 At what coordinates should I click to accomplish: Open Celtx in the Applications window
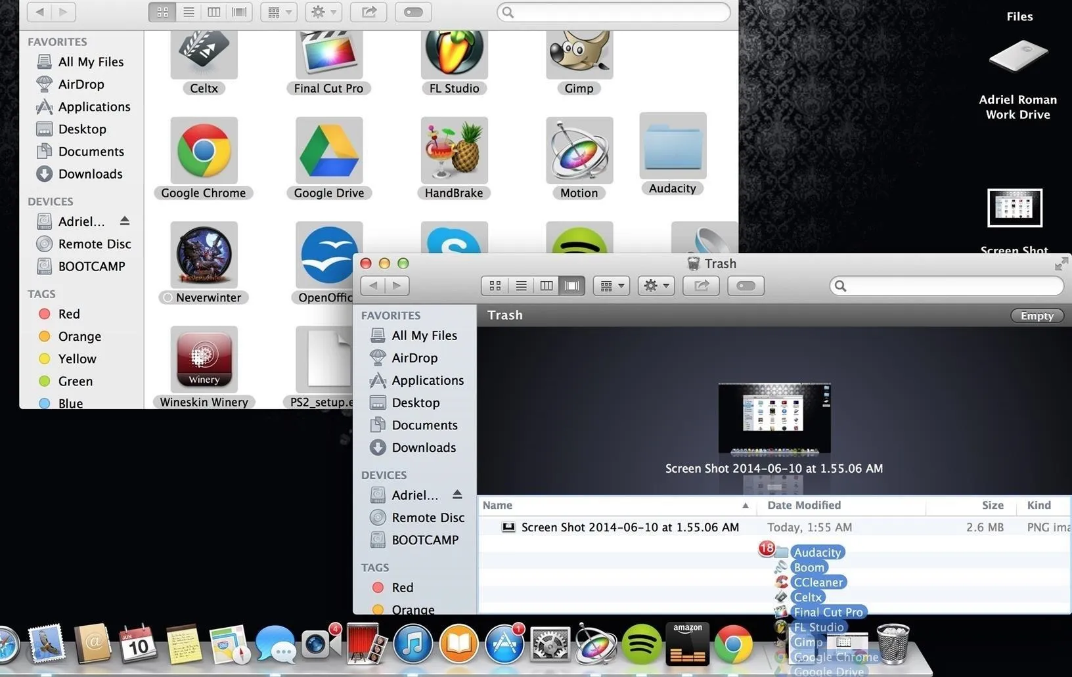coord(204,56)
